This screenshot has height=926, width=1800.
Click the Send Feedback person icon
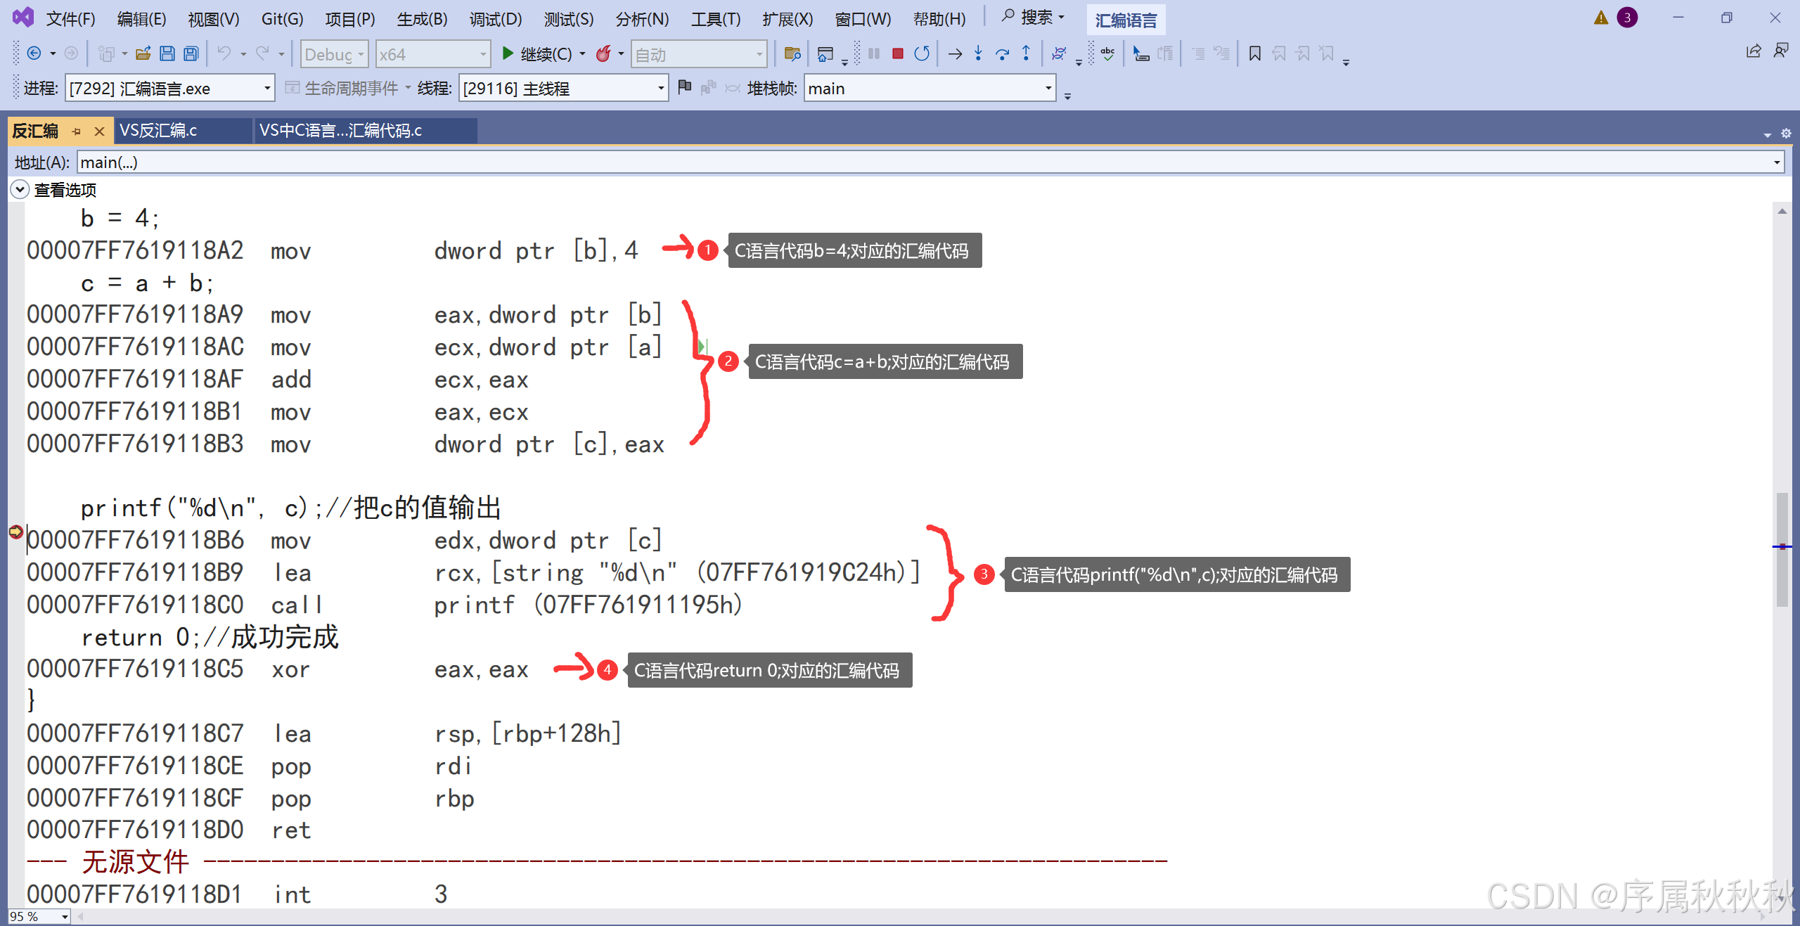[1781, 51]
